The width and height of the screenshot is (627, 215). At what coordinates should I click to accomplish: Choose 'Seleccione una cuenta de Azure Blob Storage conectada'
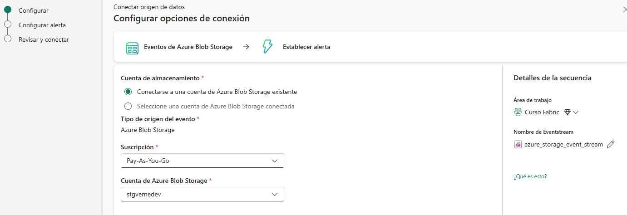click(128, 106)
